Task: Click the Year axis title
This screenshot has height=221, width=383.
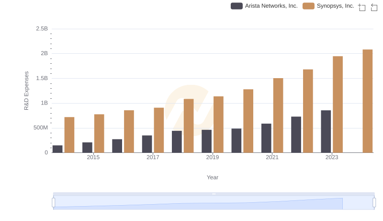Action: 213,177
